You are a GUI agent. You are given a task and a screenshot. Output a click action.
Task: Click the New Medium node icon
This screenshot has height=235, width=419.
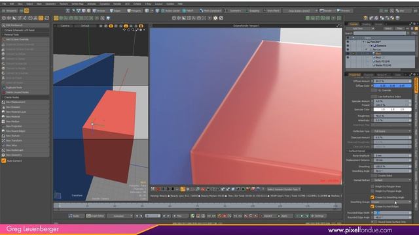pyautogui.click(x=3, y=121)
